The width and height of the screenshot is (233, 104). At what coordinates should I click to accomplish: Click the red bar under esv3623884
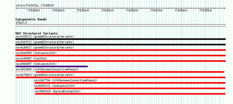pos(130,72)
